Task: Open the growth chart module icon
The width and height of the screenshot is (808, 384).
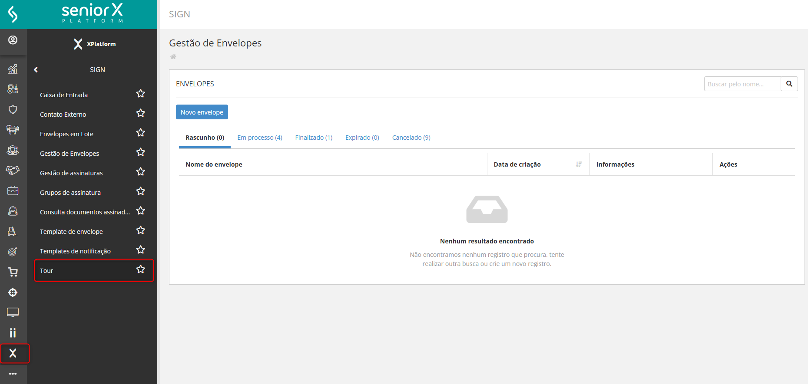Action: pyautogui.click(x=13, y=69)
